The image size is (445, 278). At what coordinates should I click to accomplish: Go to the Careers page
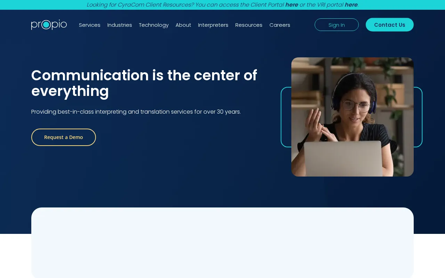coord(280,25)
